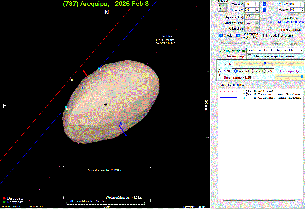This screenshot has height=209, width=305.
Task: Select the x 5 plot size
Action: click(x=264, y=71)
